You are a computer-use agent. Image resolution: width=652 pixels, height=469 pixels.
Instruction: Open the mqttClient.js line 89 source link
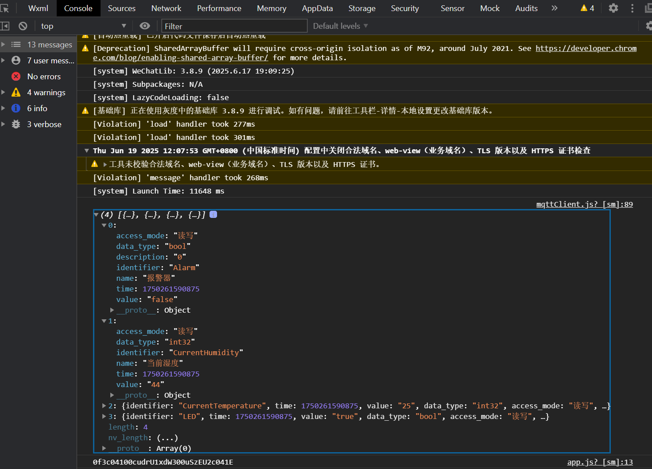click(x=584, y=204)
